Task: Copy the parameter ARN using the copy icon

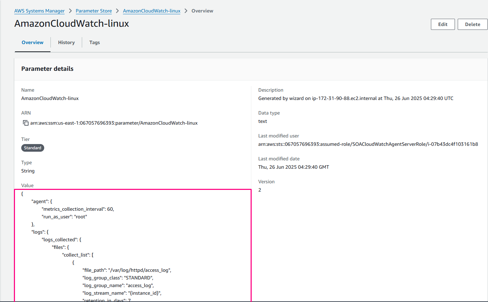Action: pos(25,123)
